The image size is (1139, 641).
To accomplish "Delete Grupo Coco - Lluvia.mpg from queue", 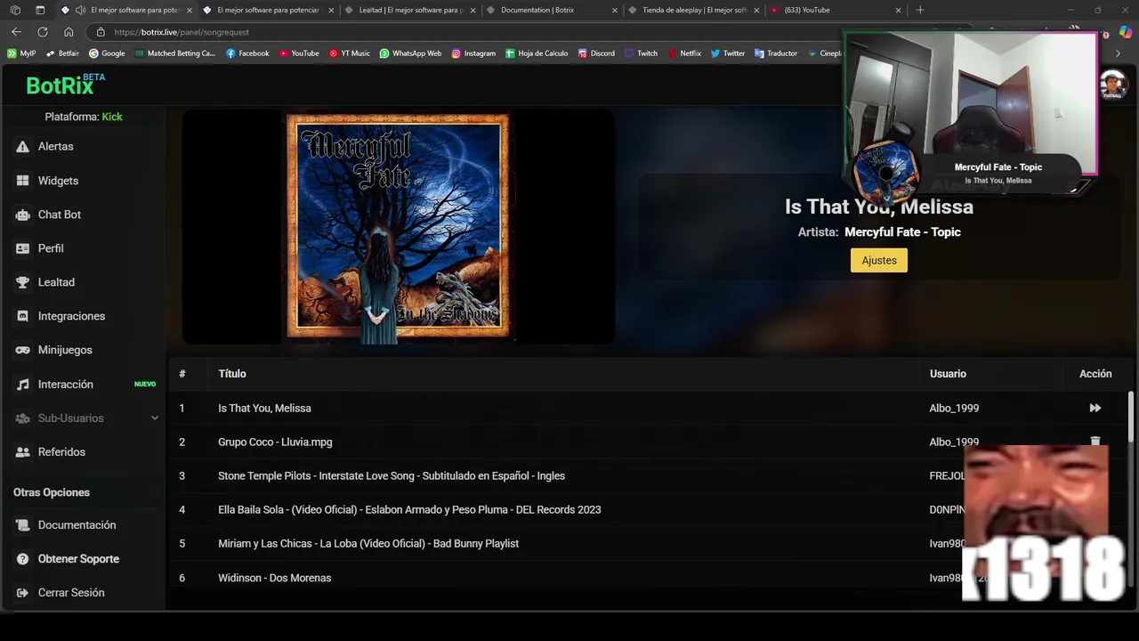I will coord(1095,441).
